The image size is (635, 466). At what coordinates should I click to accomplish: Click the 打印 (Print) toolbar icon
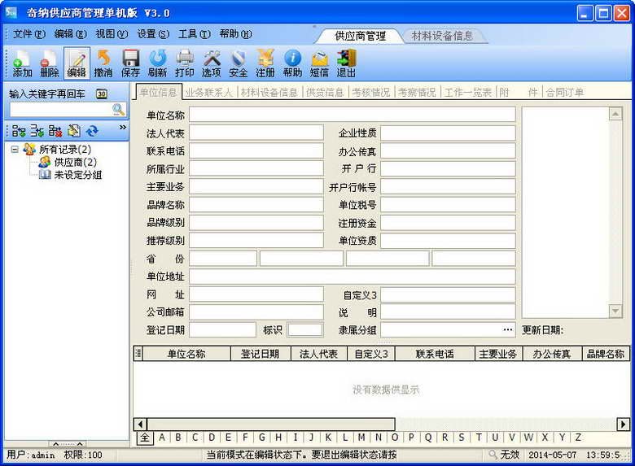[x=185, y=63]
